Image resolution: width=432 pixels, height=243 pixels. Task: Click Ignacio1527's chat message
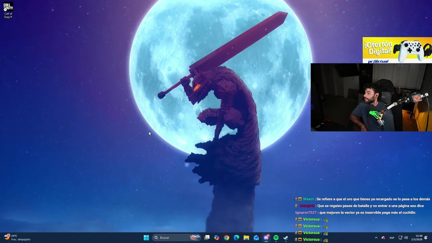(x=355, y=213)
